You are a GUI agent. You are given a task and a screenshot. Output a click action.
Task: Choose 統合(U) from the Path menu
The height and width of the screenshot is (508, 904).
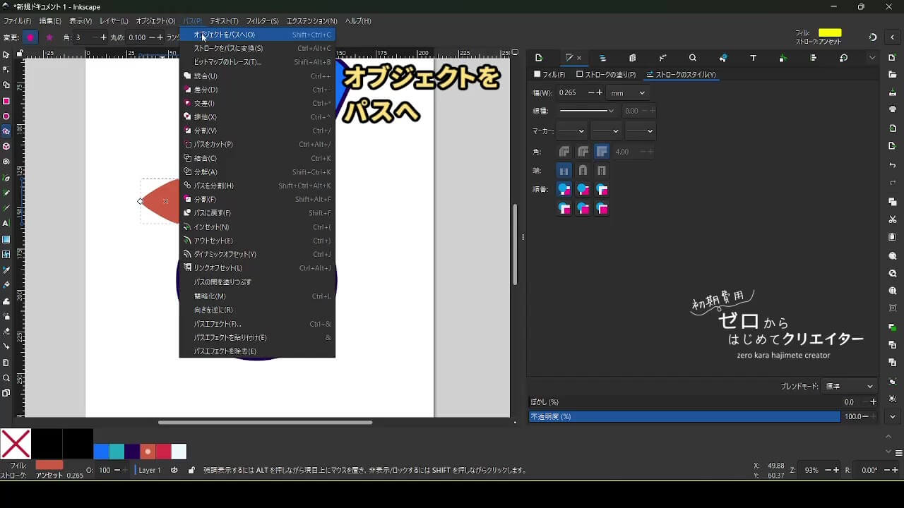(206, 76)
